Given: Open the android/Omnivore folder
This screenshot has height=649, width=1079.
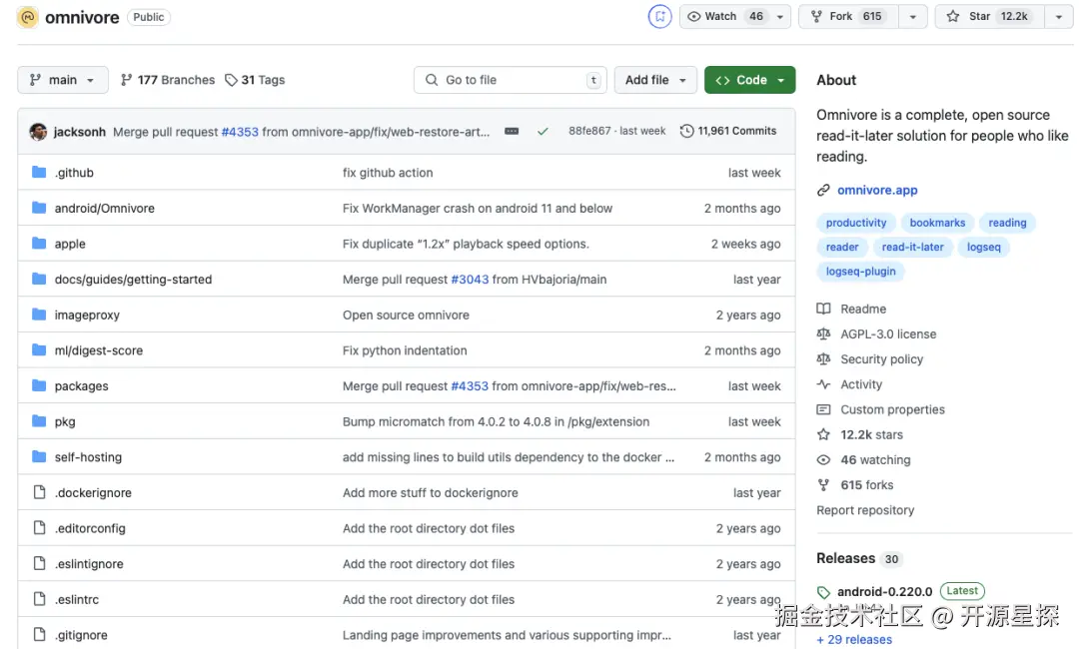Looking at the screenshot, I should (x=105, y=209).
